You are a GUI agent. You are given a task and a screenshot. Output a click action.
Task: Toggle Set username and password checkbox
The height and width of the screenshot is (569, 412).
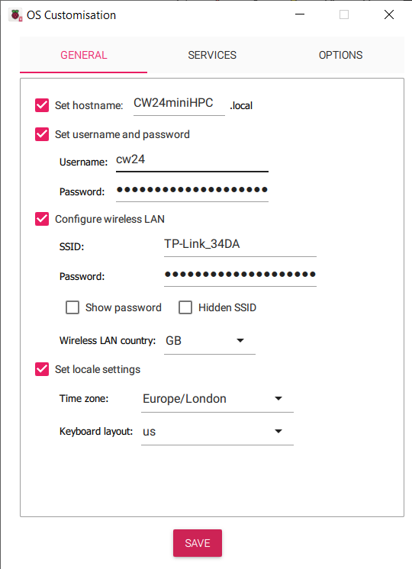[42, 134]
